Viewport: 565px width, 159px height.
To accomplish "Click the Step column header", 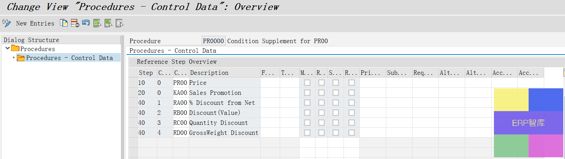I will pos(146,73).
